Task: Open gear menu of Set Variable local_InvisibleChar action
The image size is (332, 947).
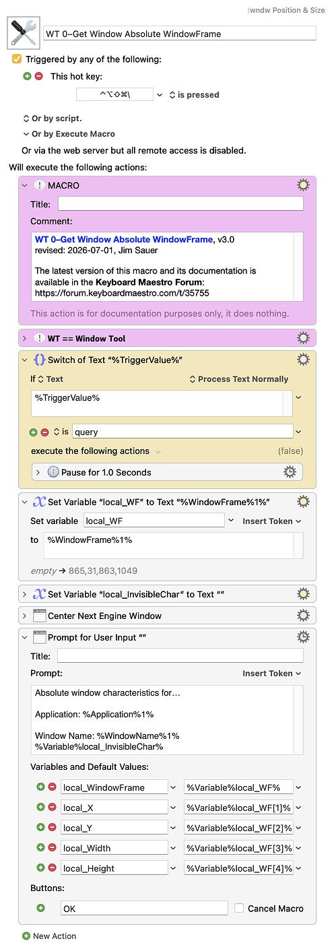Action: [303, 594]
